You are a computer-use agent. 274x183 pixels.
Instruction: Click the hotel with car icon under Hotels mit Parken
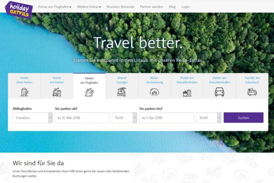57,92
